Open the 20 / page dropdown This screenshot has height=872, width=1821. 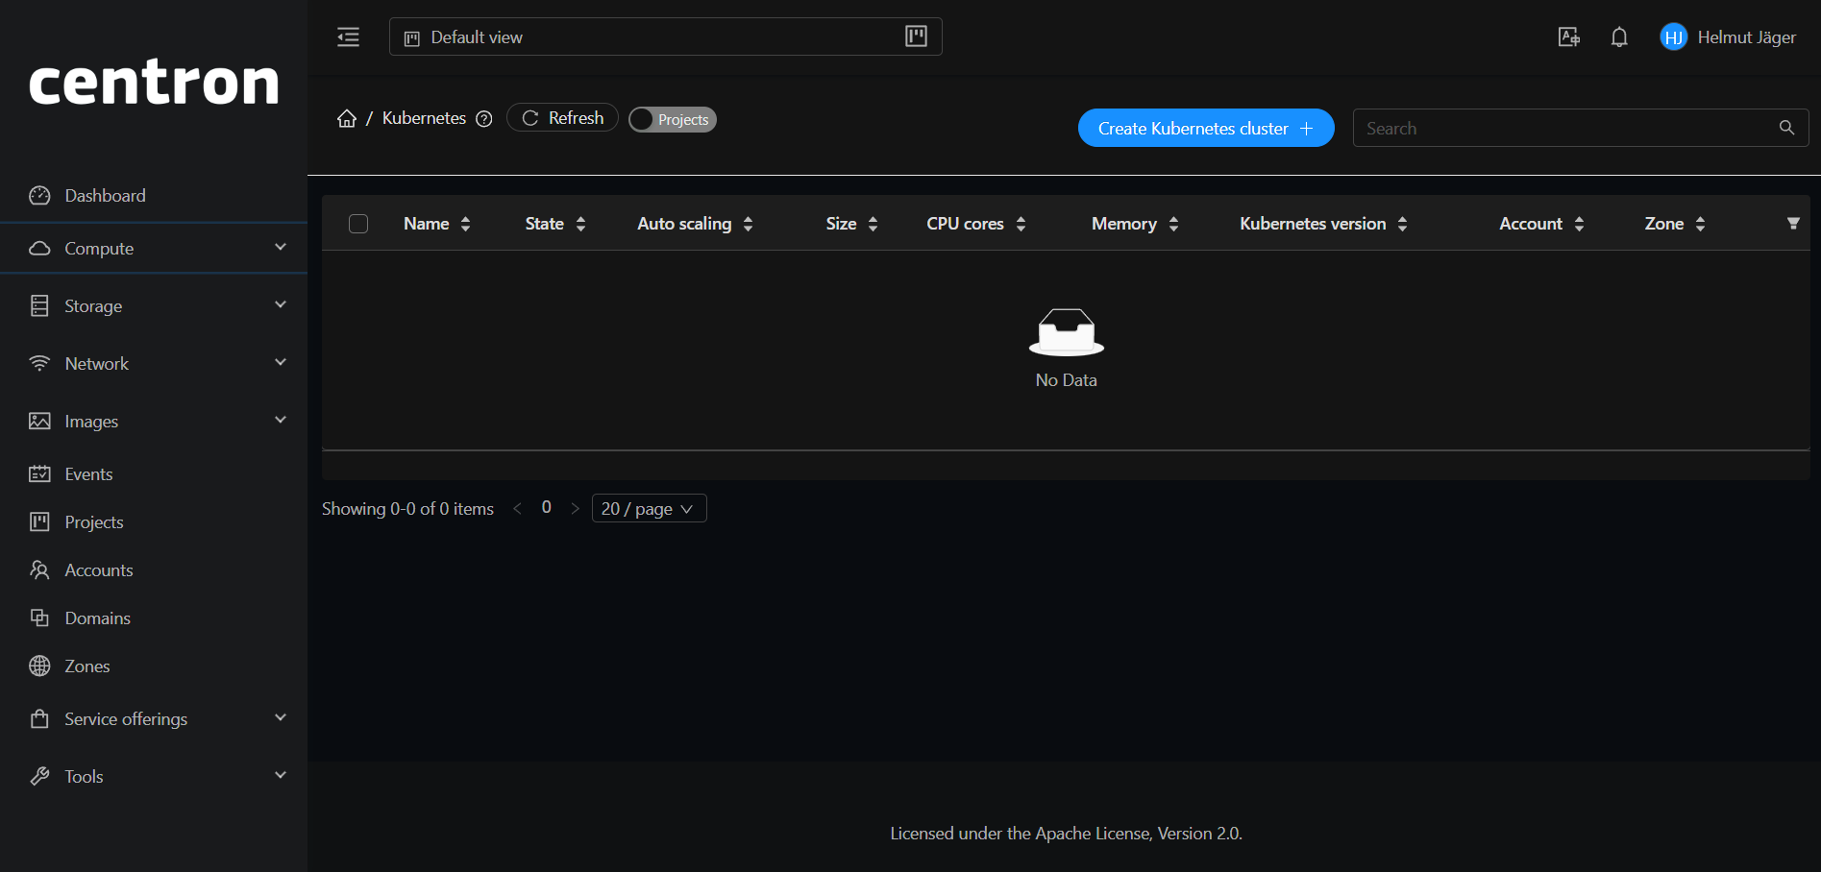pyautogui.click(x=648, y=508)
